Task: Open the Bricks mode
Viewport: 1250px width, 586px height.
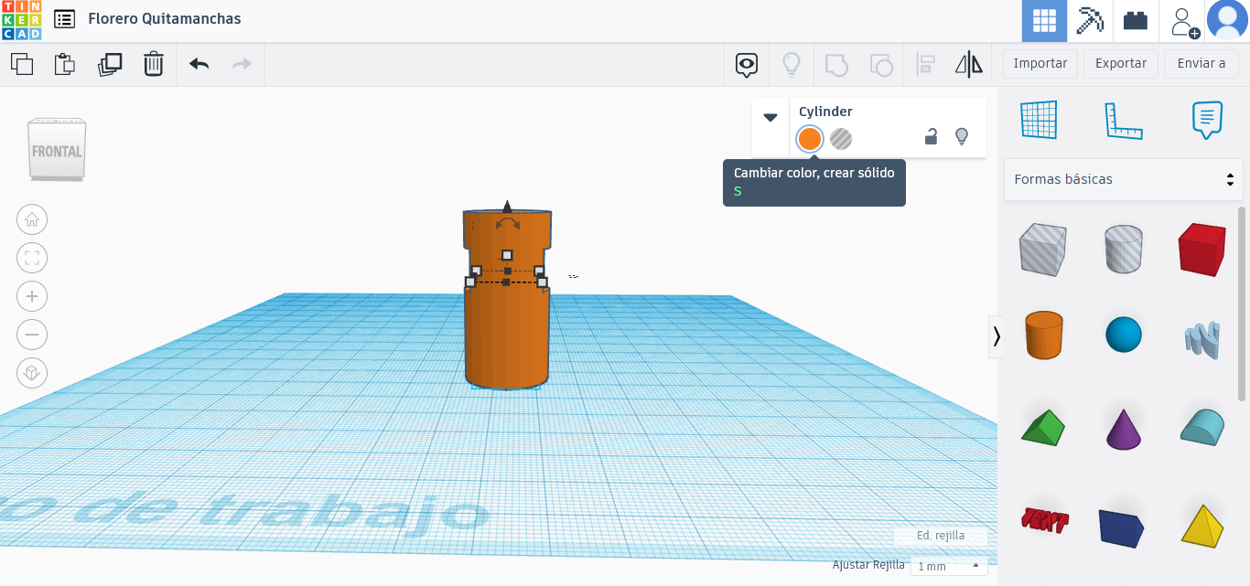Action: (1136, 21)
